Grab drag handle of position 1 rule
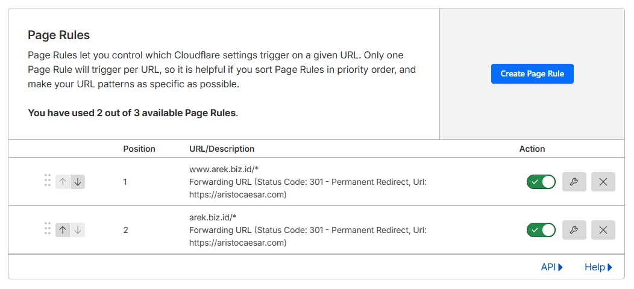The width and height of the screenshot is (634, 289). coord(48,181)
